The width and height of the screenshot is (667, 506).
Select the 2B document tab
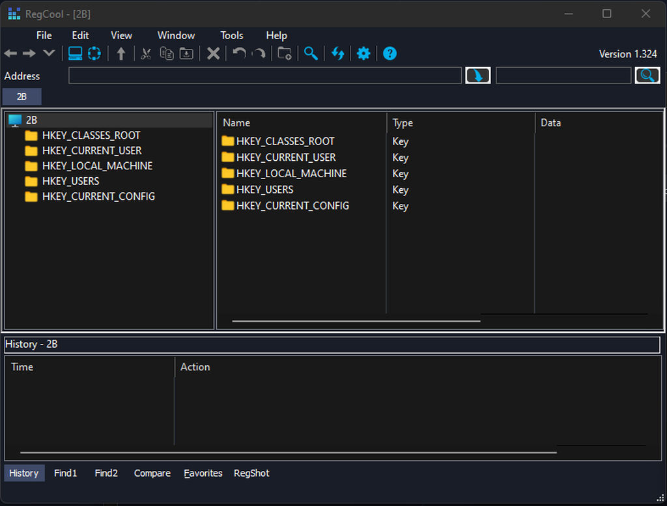click(x=22, y=96)
